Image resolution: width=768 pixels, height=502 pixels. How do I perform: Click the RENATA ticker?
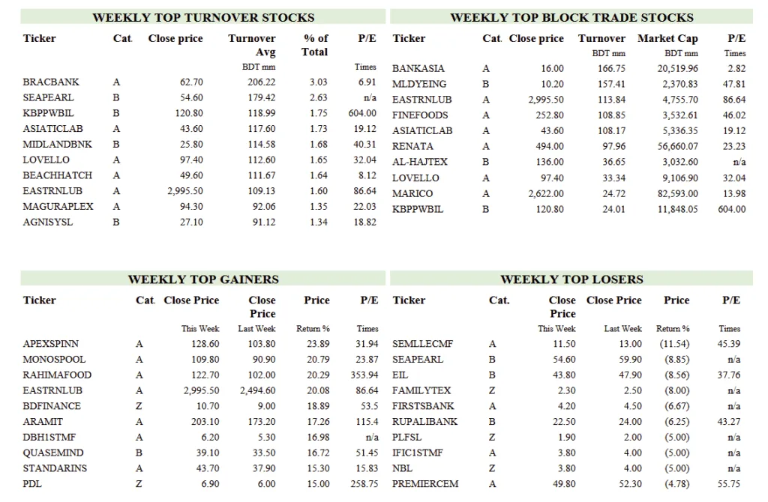click(x=412, y=147)
